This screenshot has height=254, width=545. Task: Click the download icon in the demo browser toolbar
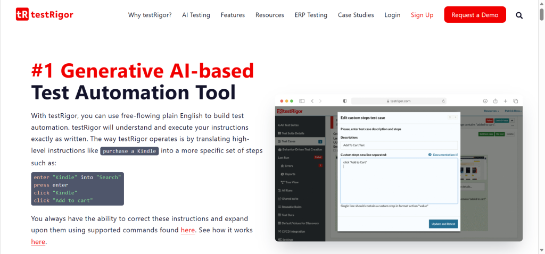coord(485,101)
